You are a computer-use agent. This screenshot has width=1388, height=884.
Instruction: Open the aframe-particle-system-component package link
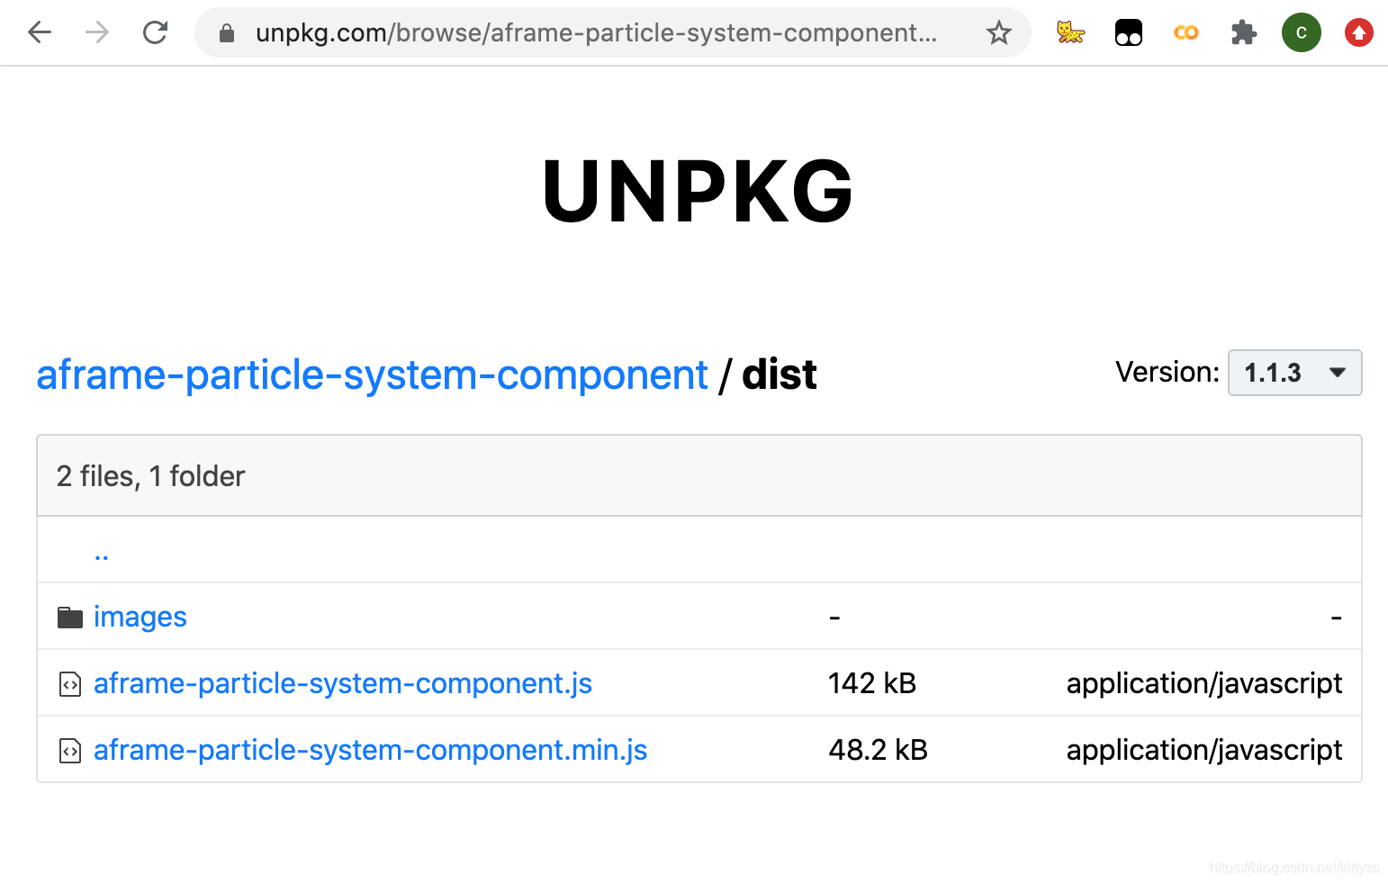click(x=372, y=374)
